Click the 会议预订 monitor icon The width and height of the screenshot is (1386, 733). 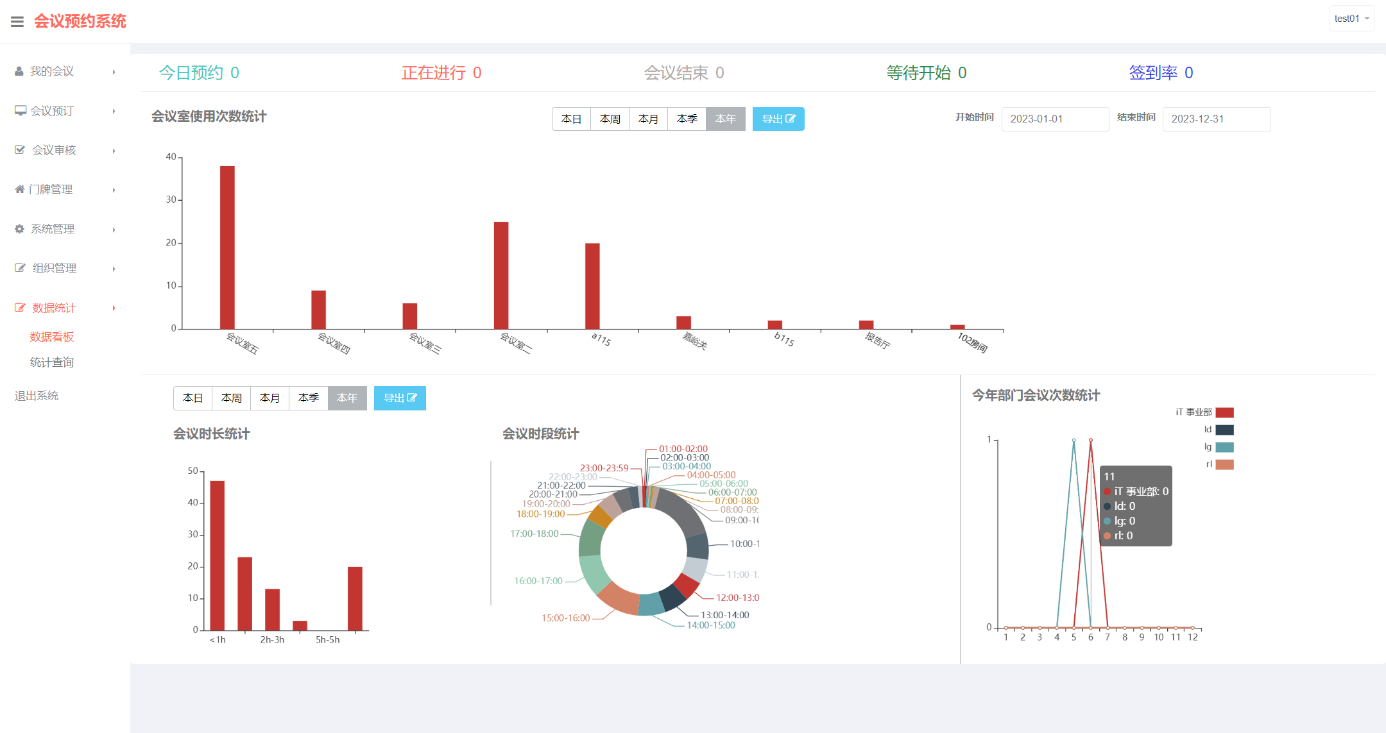coord(21,111)
